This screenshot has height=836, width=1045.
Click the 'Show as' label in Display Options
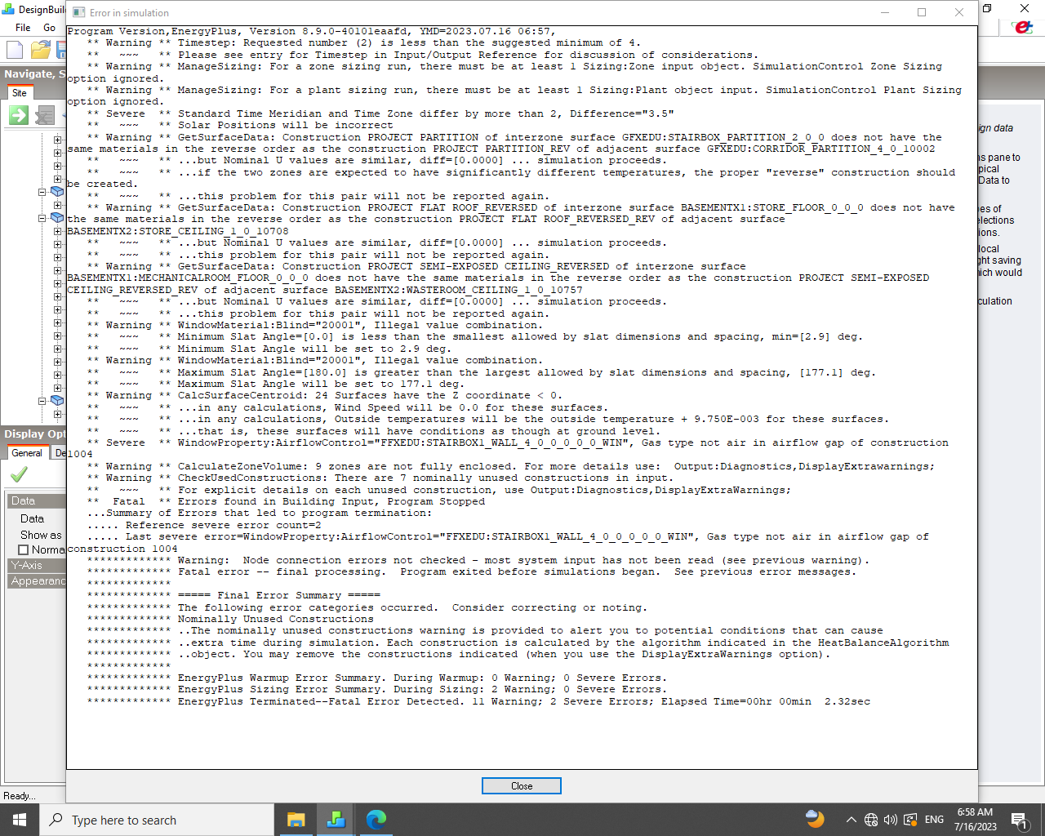pos(41,536)
